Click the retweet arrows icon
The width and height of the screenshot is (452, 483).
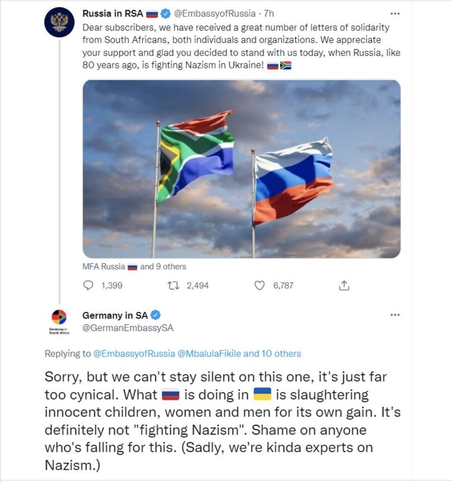point(173,285)
